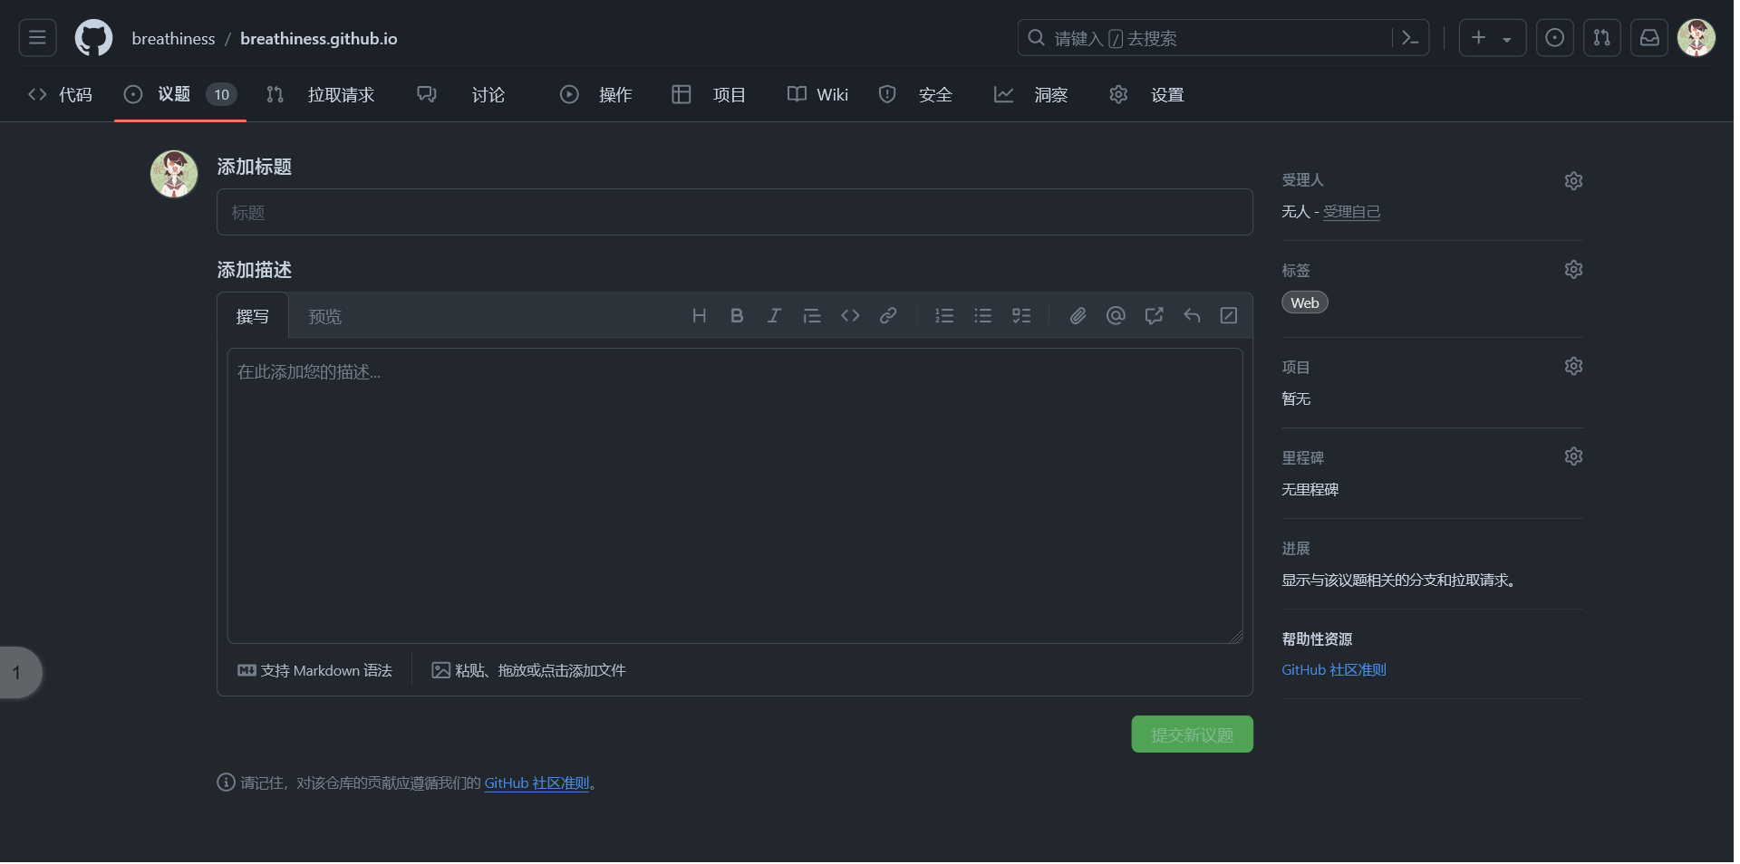Open the 受理人 settings gear
The height and width of the screenshot is (864, 1740).
(x=1572, y=180)
